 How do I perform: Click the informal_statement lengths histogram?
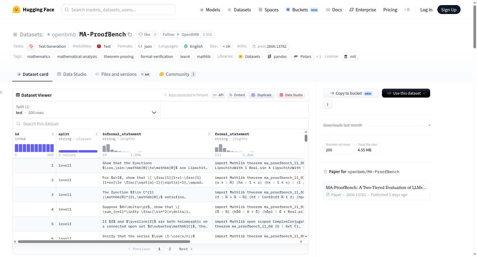122,148
